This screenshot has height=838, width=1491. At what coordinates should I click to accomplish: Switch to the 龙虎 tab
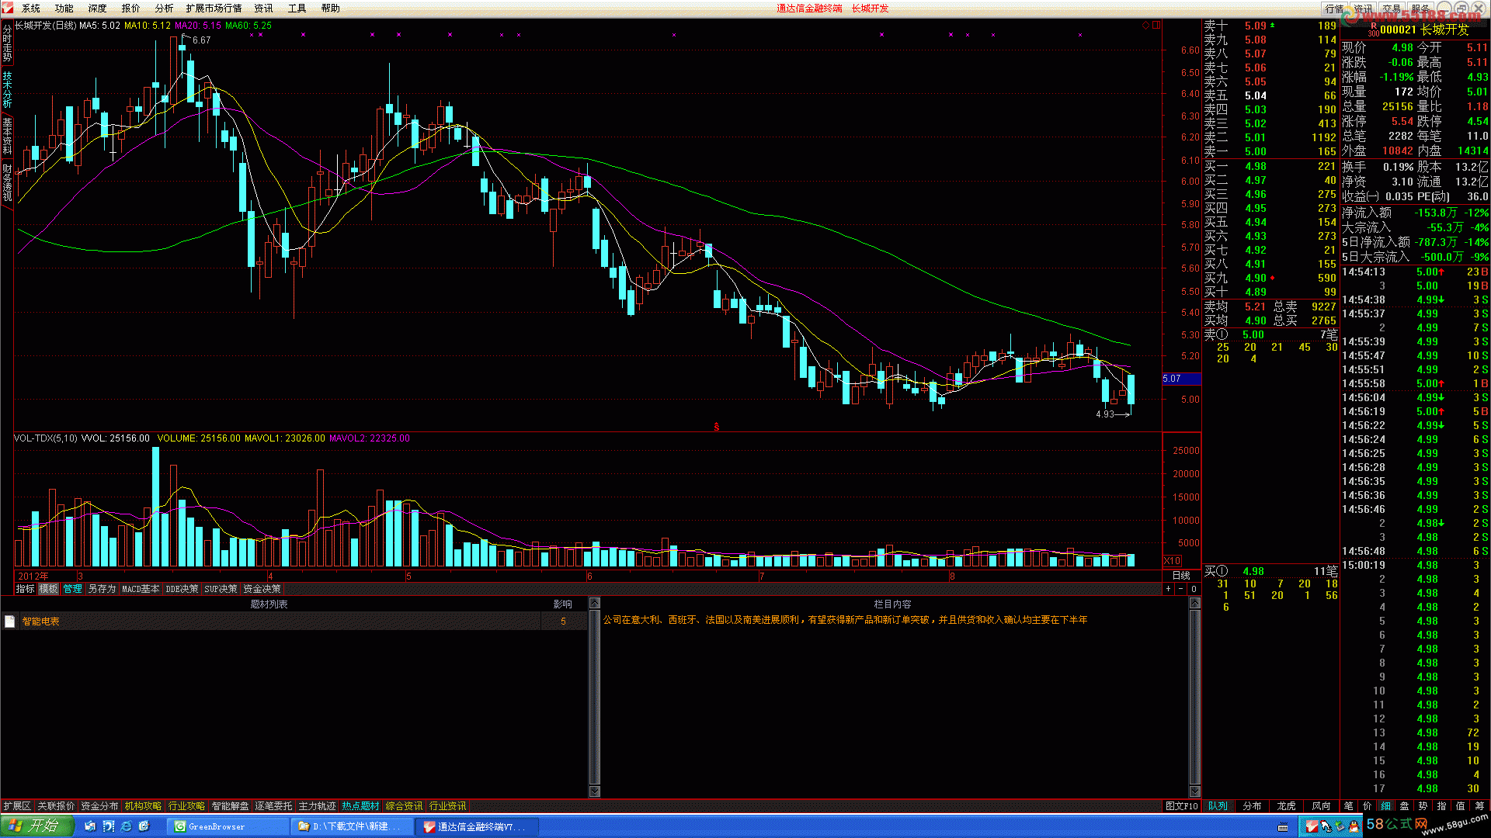[1286, 806]
